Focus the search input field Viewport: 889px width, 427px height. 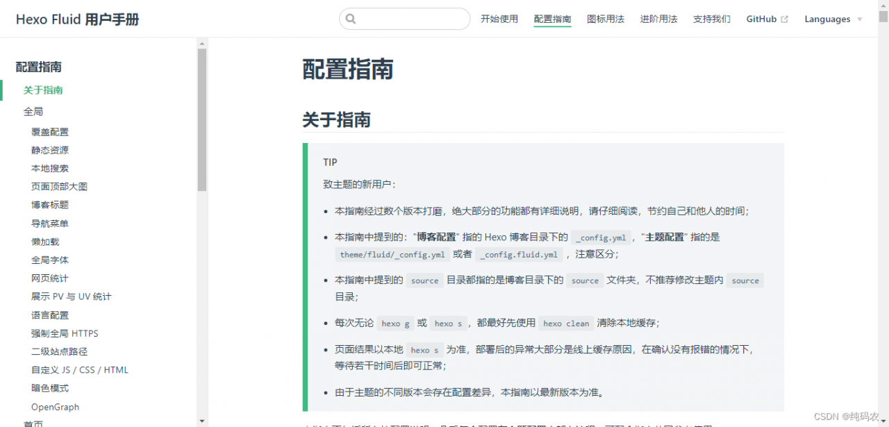(405, 19)
